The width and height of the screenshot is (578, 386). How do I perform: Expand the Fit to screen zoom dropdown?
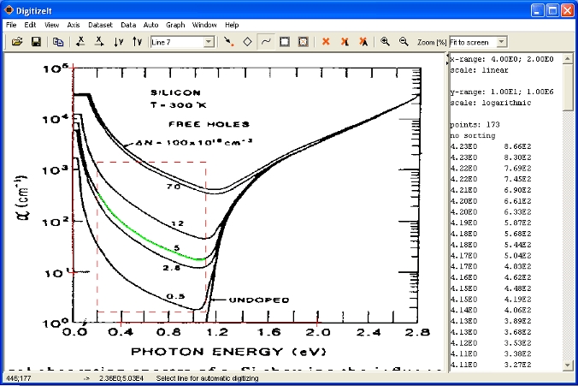point(502,42)
